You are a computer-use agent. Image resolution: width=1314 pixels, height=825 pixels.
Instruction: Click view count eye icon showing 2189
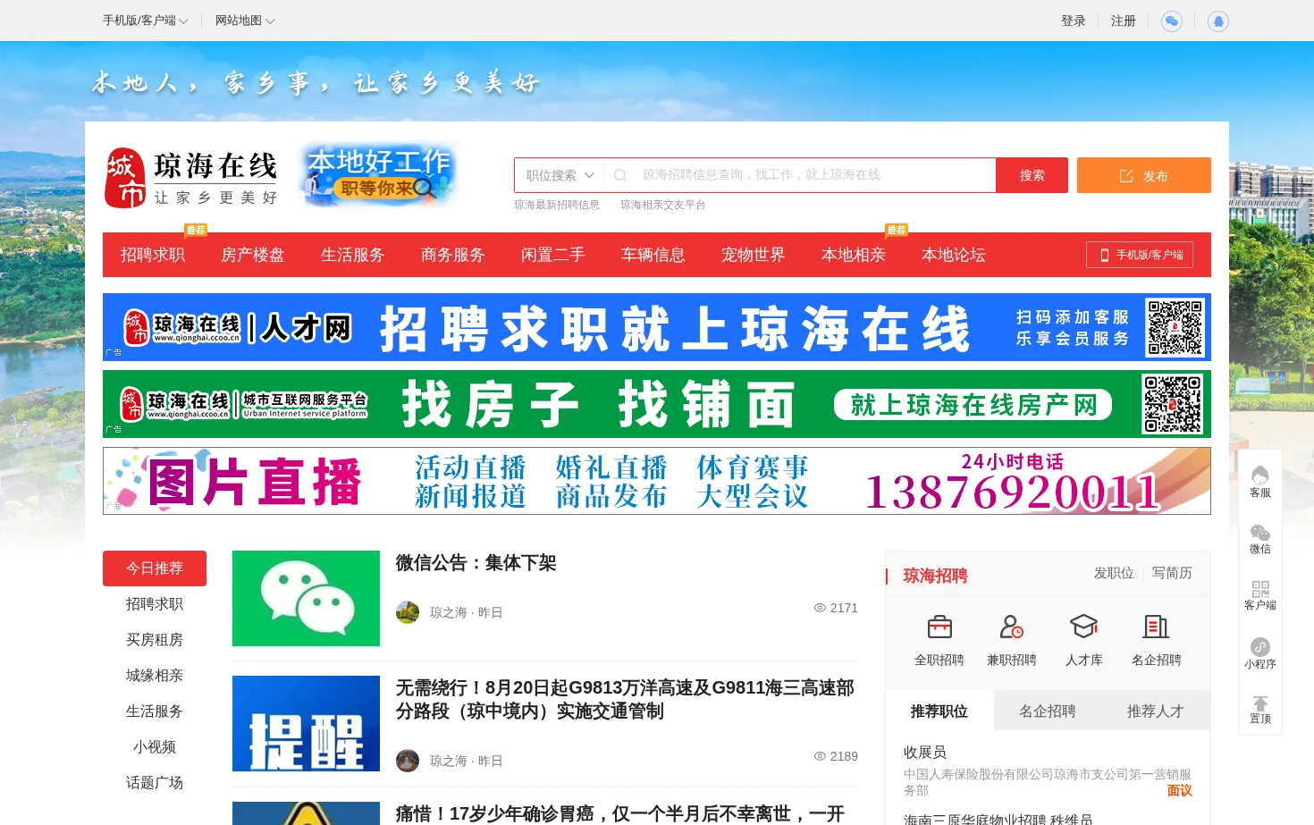(820, 756)
